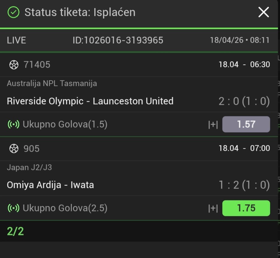This screenshot has height=258, width=280.
Task: Click the 2 : 0 (1 : 0) score
Action: [x=244, y=101]
